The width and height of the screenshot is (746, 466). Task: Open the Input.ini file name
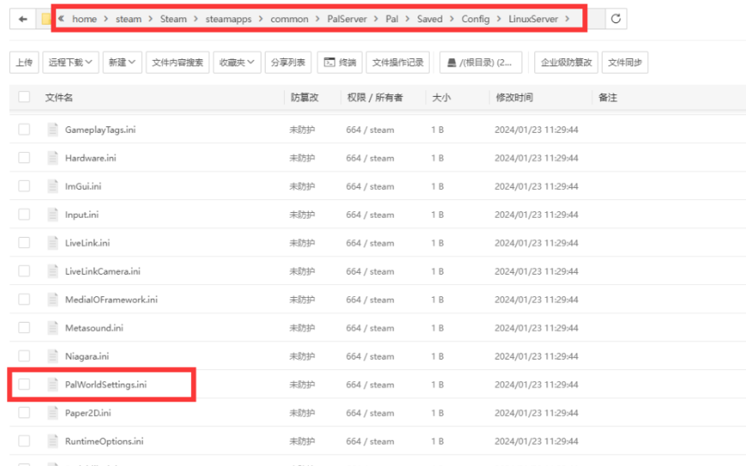coord(81,215)
